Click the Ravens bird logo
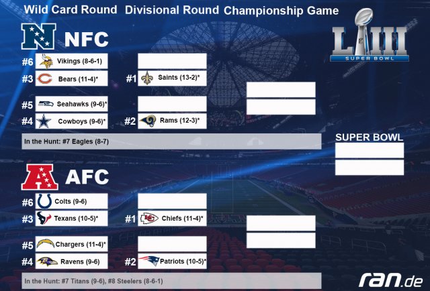 47,261
